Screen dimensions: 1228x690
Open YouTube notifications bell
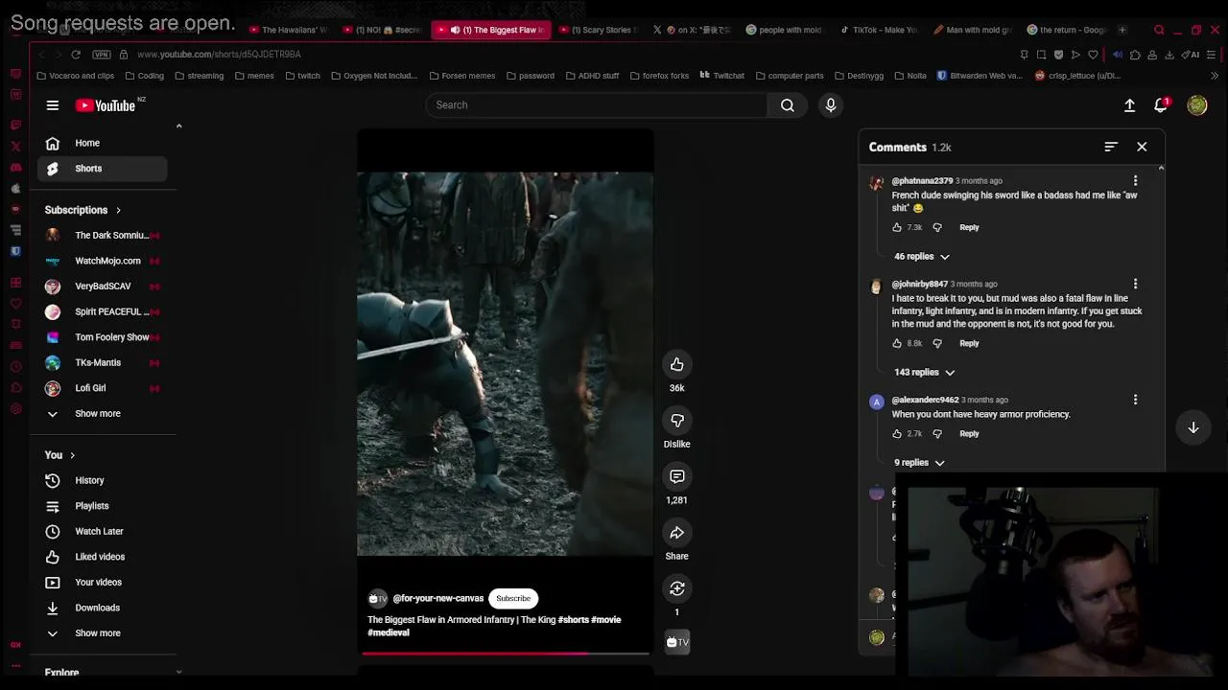[1161, 105]
